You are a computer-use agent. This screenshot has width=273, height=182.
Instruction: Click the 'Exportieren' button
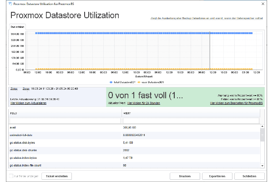coord(217,176)
